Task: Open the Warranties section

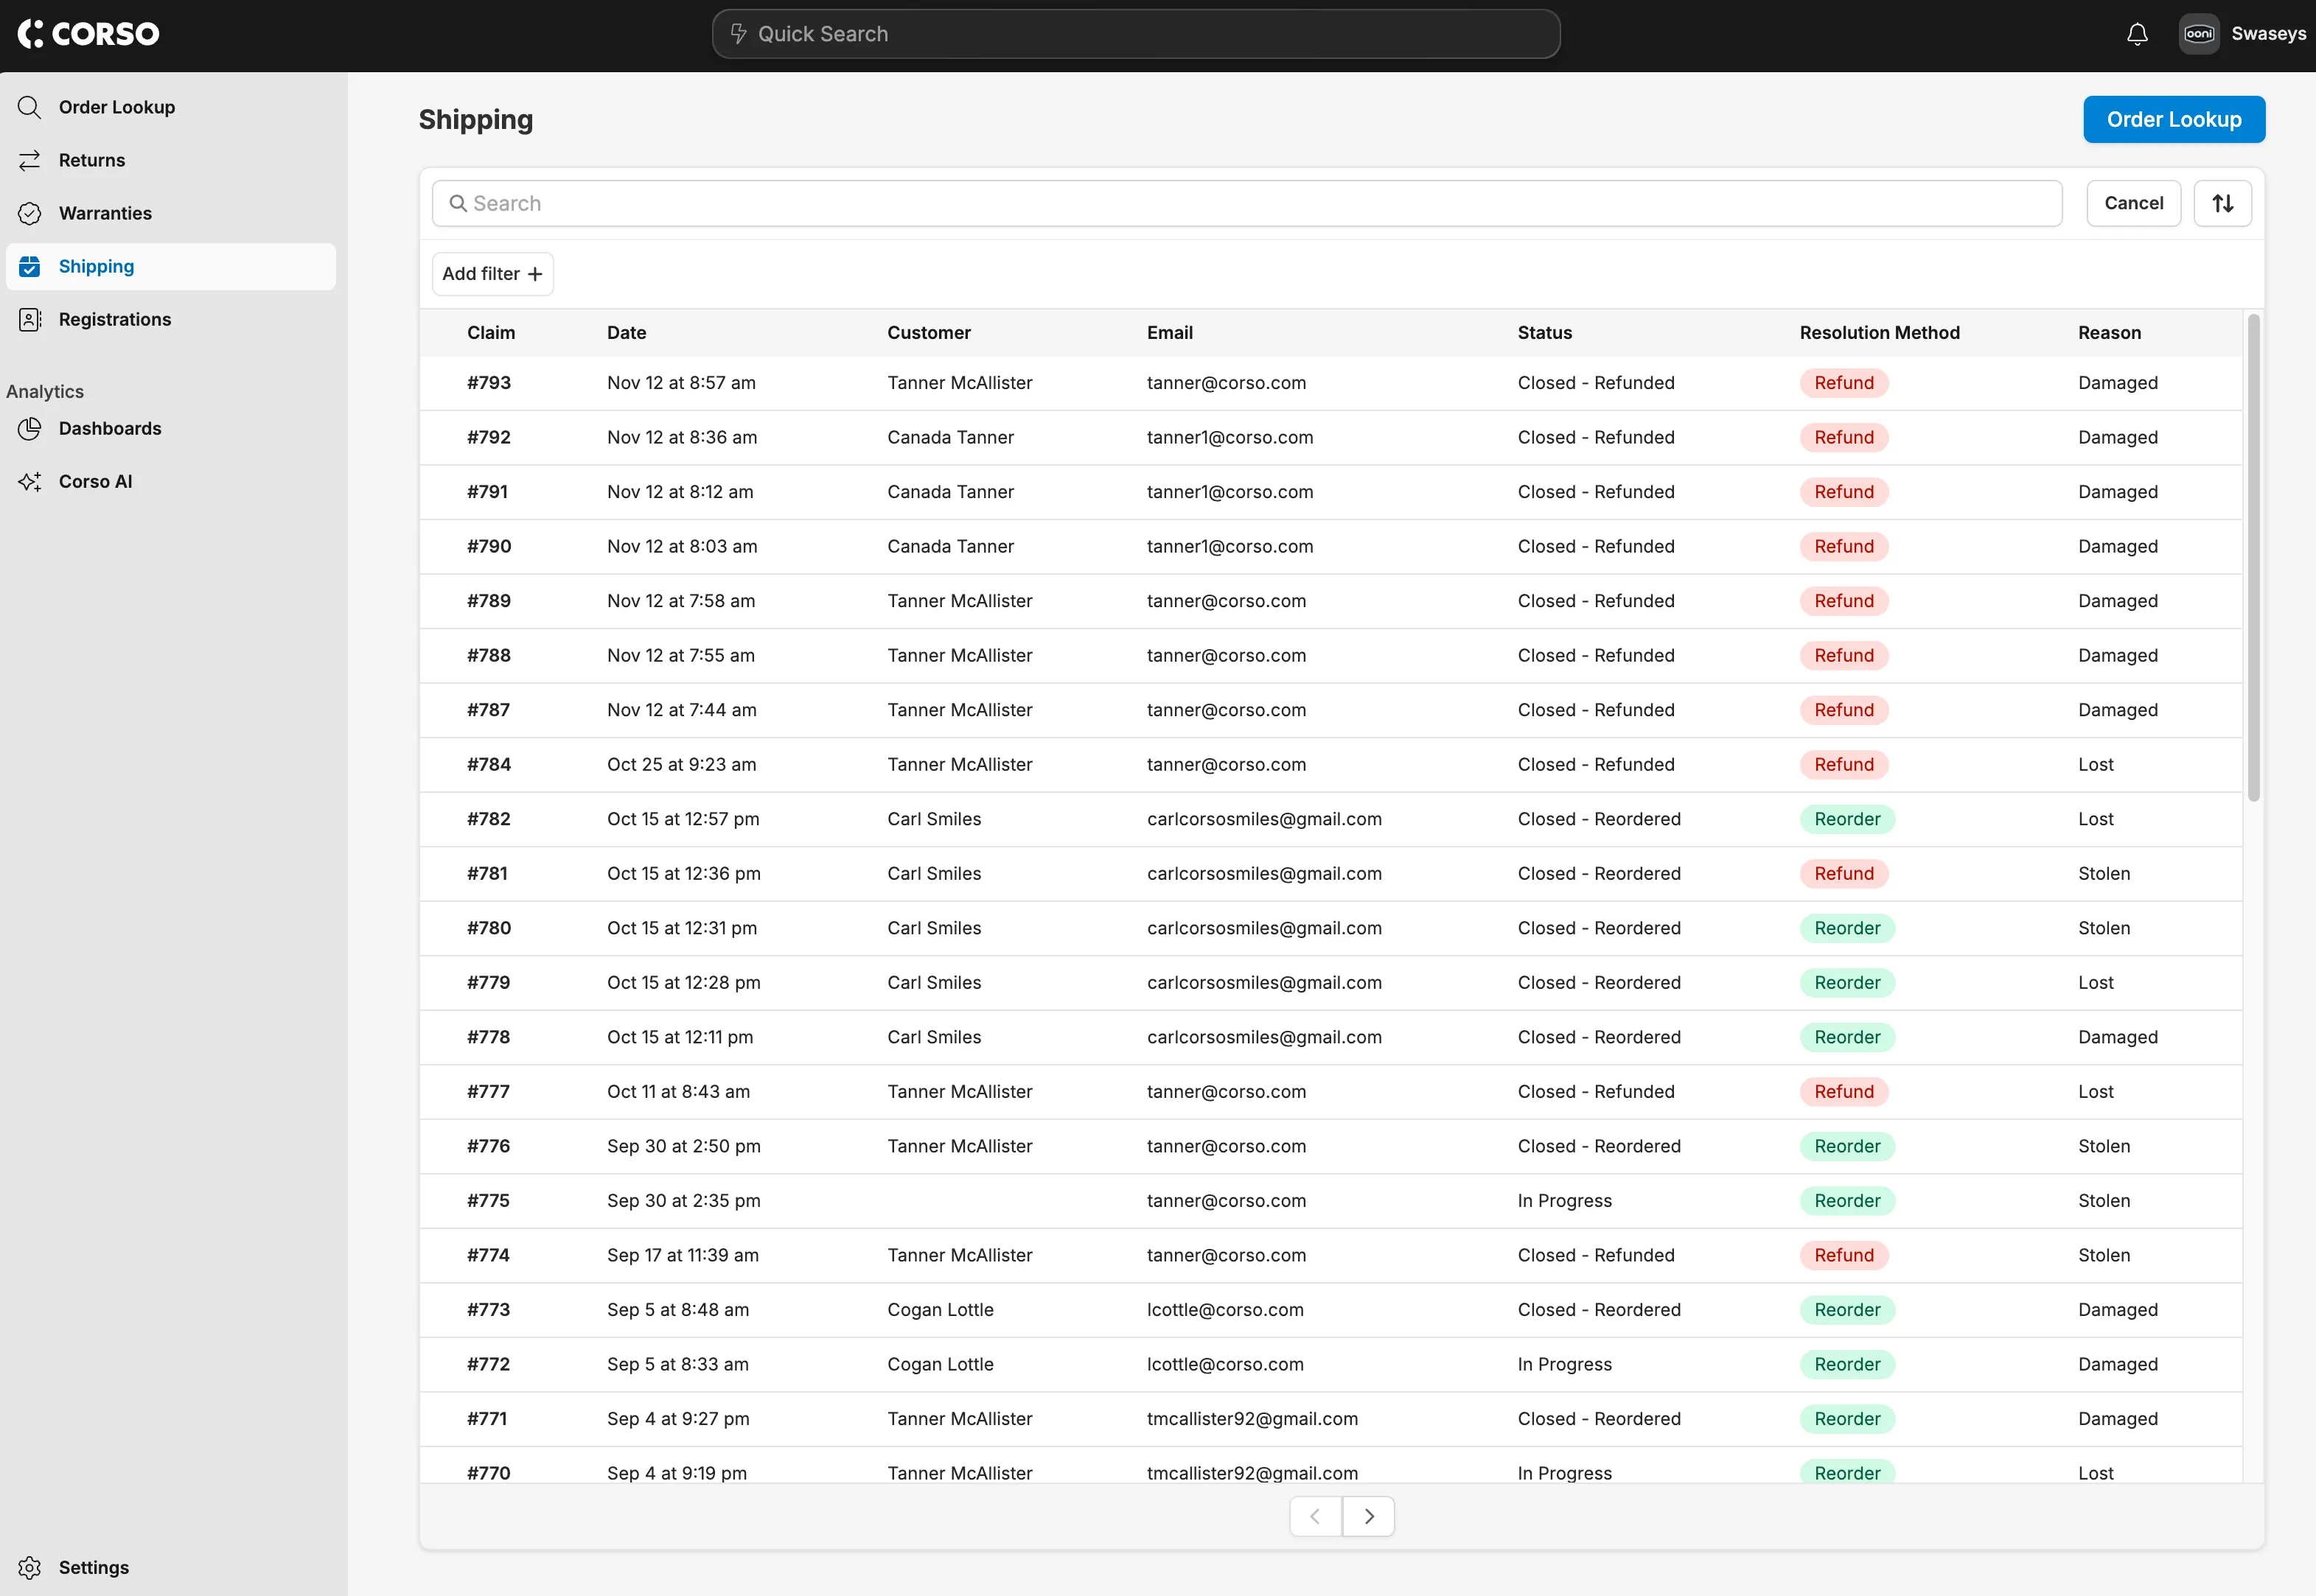Action: 105,213
